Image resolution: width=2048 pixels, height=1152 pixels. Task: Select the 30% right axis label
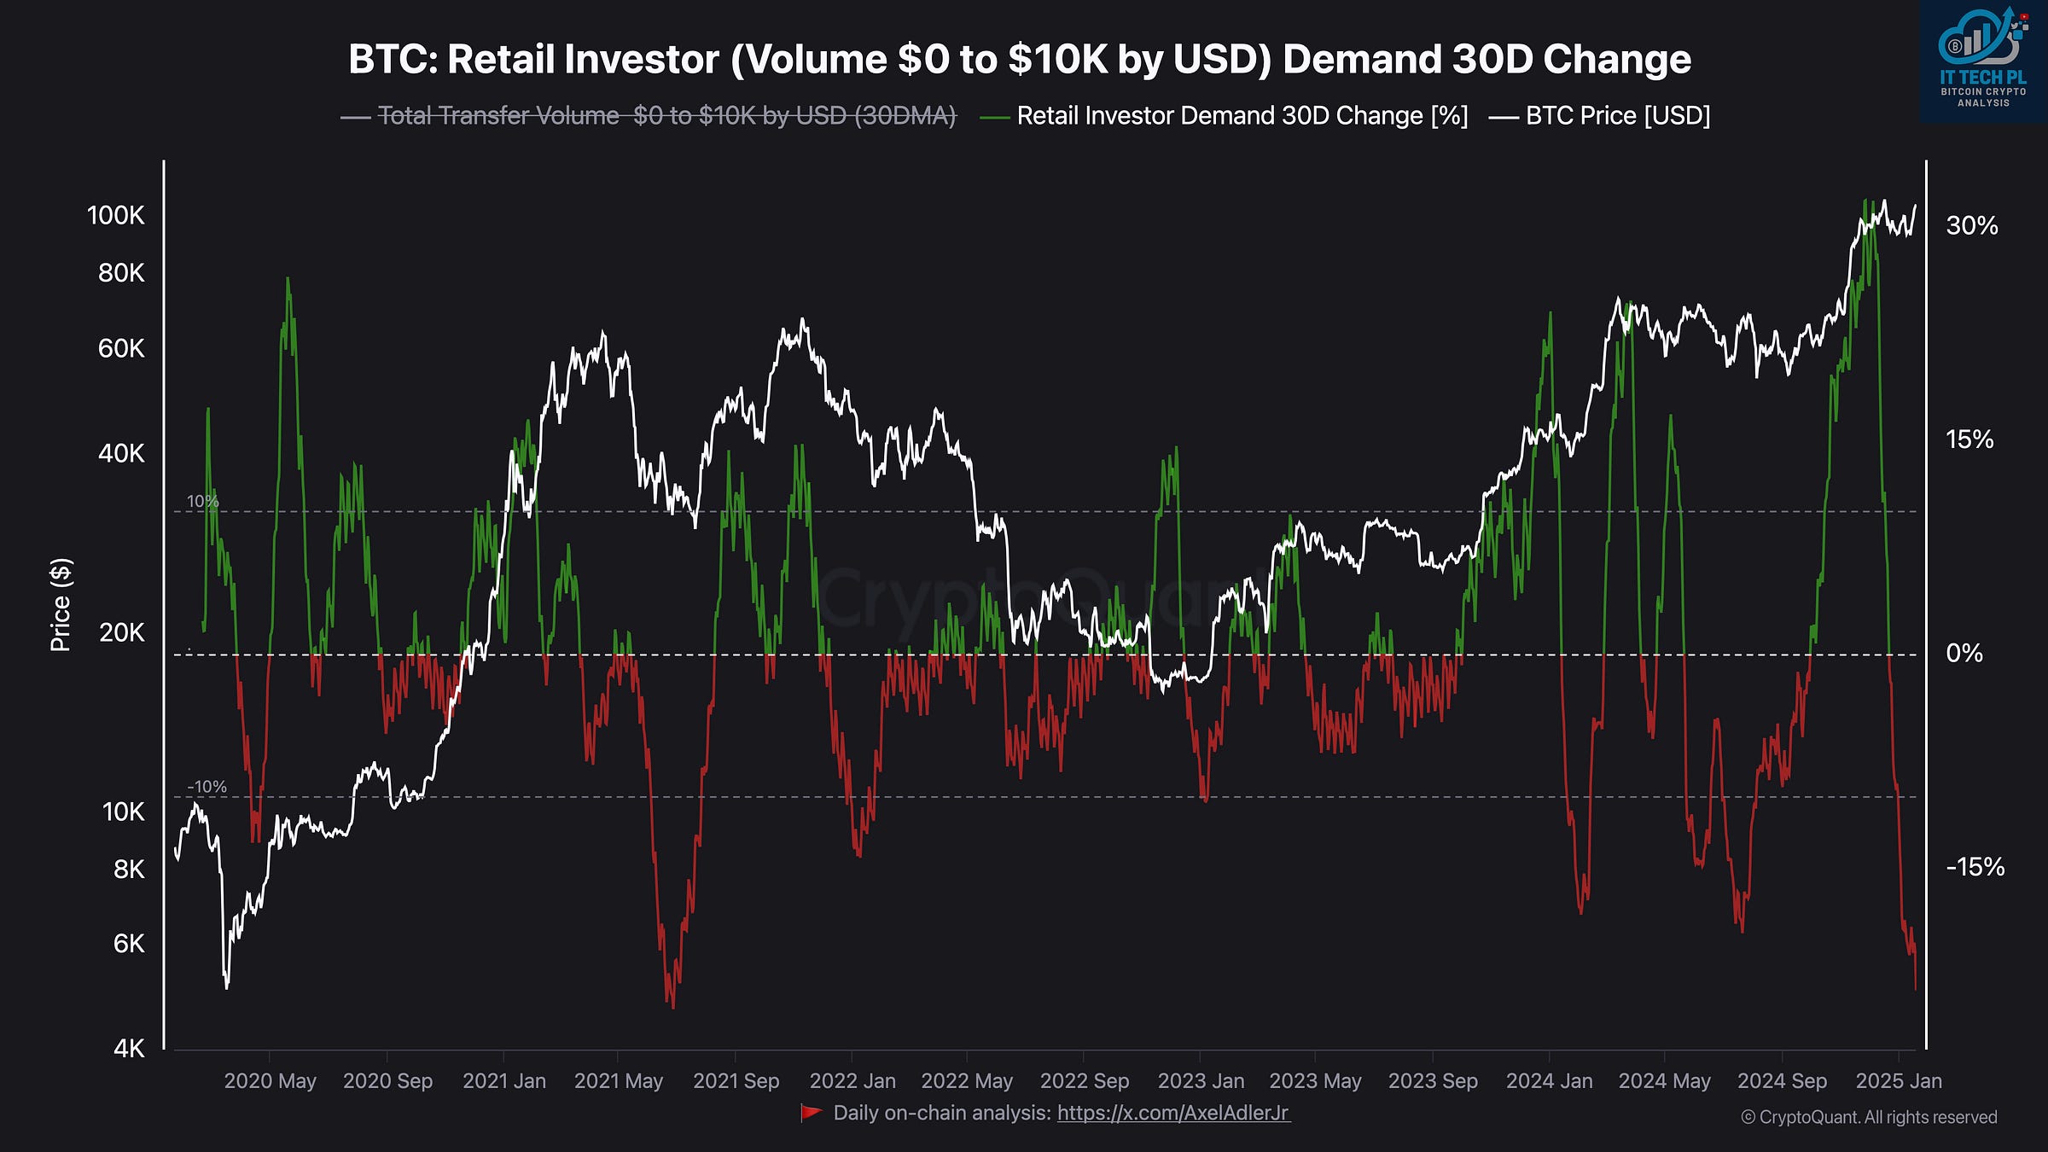point(1972,225)
